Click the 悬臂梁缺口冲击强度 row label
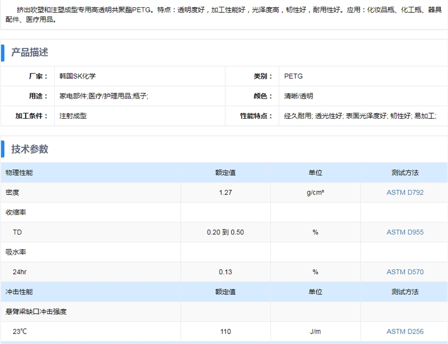The image size is (448, 344). pyautogui.click(x=36, y=312)
